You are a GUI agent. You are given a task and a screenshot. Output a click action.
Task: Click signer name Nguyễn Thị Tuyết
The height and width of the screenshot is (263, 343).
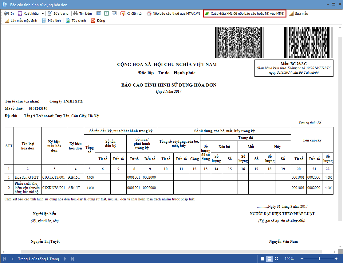coord(45,242)
